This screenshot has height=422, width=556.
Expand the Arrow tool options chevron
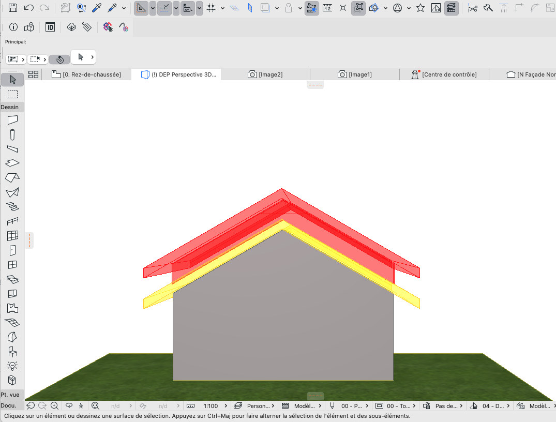(x=92, y=57)
